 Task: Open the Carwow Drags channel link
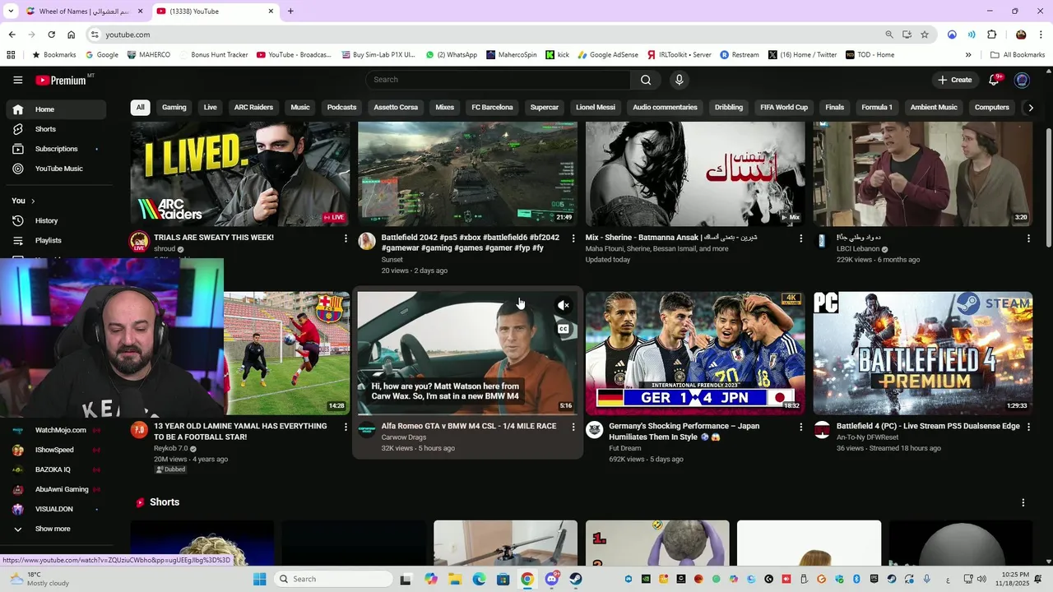pyautogui.click(x=404, y=437)
